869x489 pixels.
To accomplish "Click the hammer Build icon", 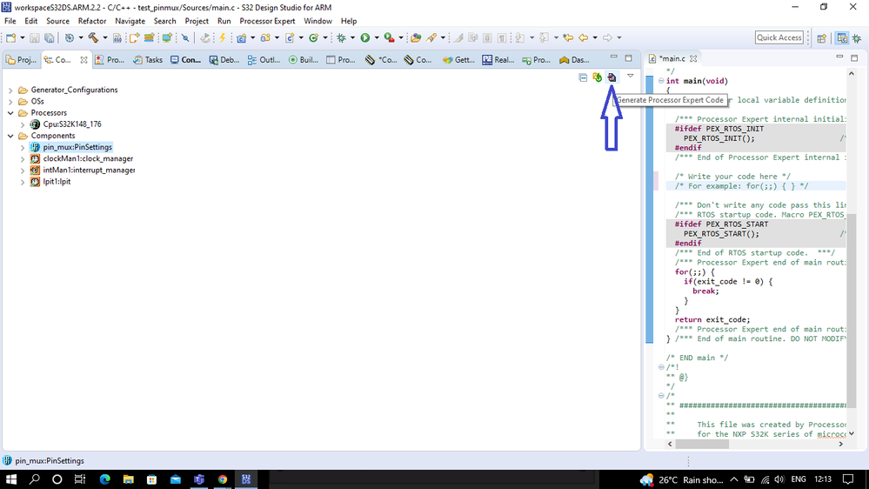I will (93, 37).
